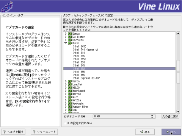Select Intel 810 card
182x136 pixels.
click(x=78, y=53)
